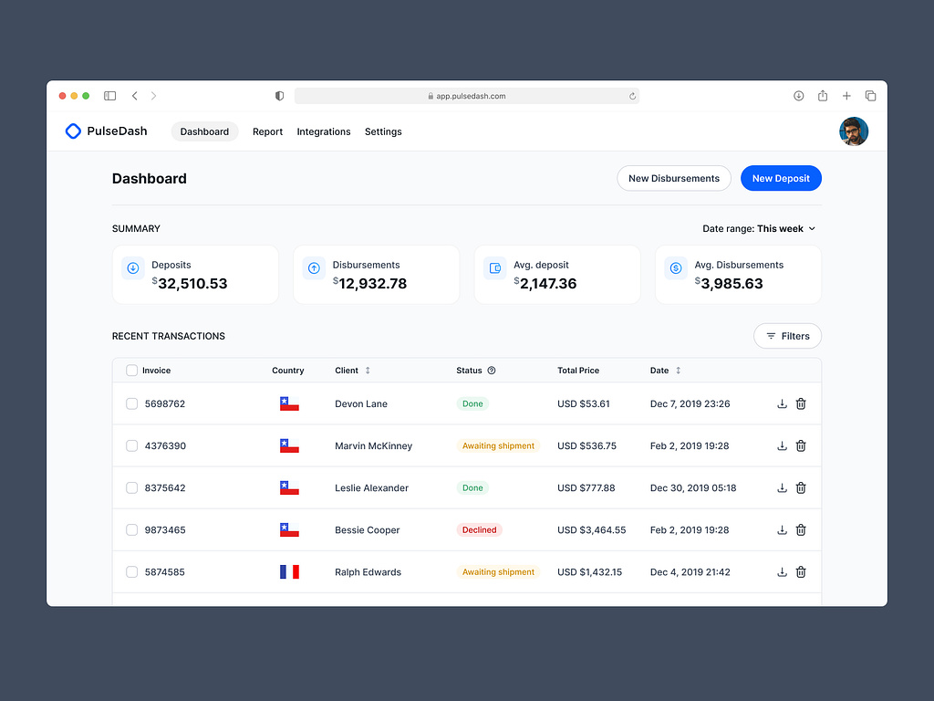
Task: Download invoice 5698762 via its download icon
Action: [782, 403]
